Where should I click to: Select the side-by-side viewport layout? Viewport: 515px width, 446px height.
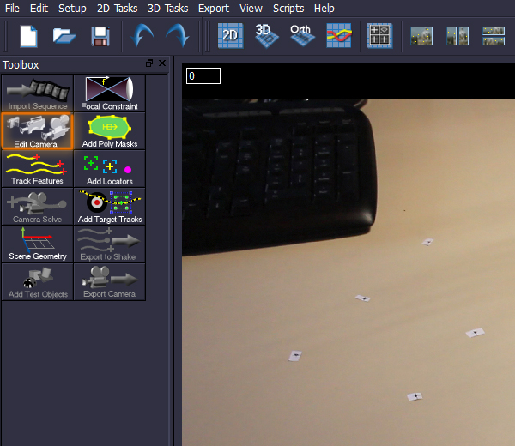pos(457,36)
